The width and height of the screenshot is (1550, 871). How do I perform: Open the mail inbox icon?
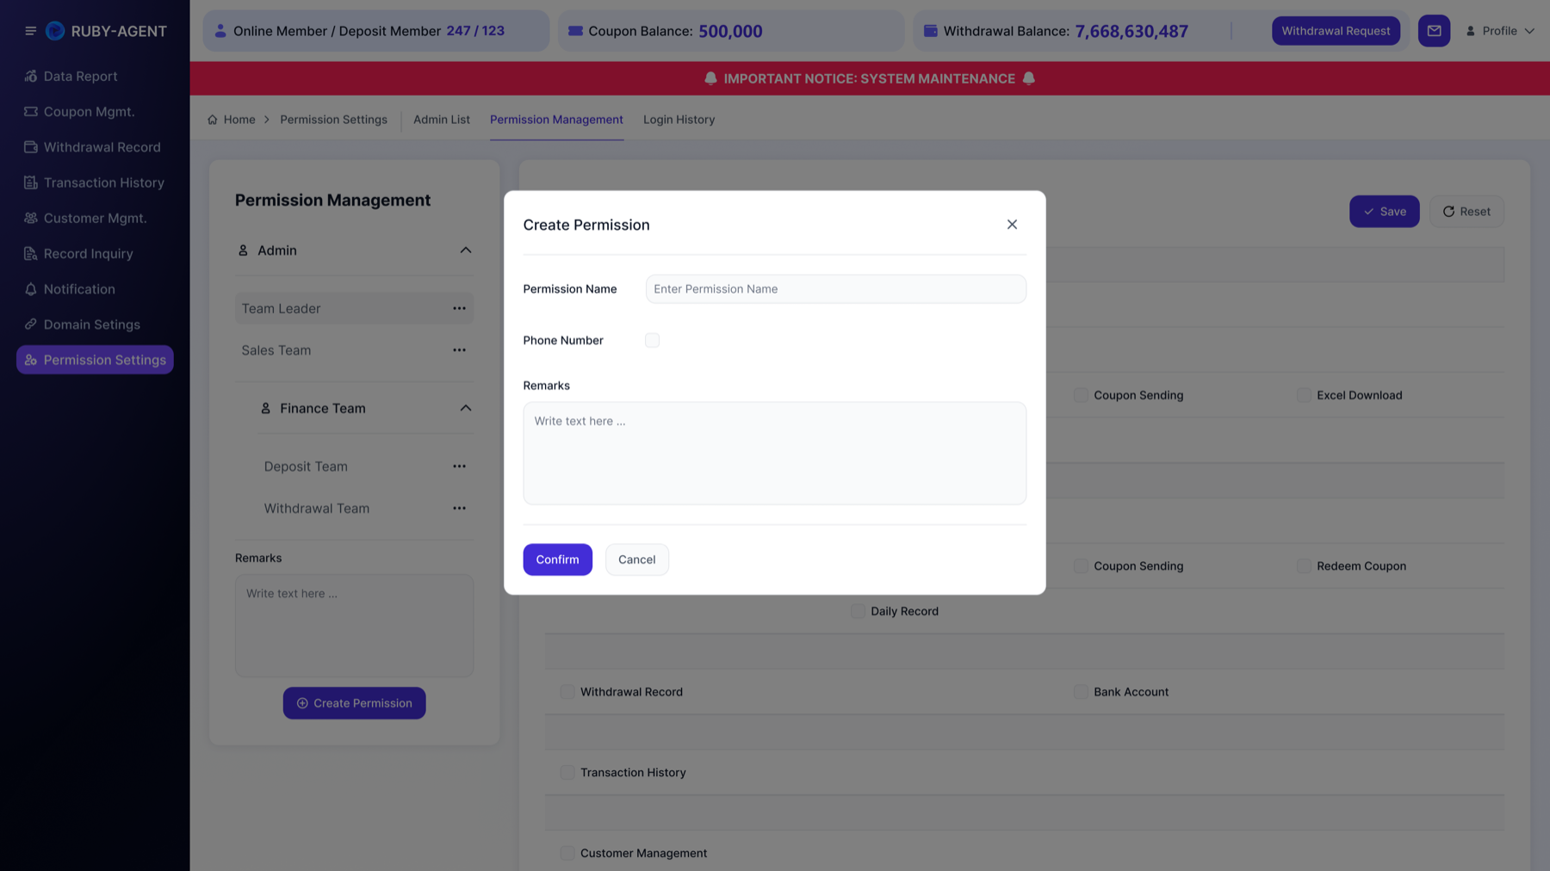(x=1434, y=31)
